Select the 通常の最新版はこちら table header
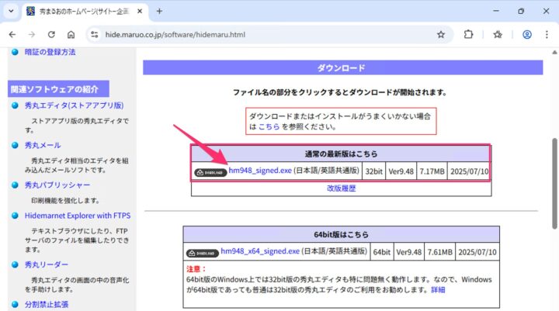Screen dimensions: 559x311 click(x=341, y=154)
